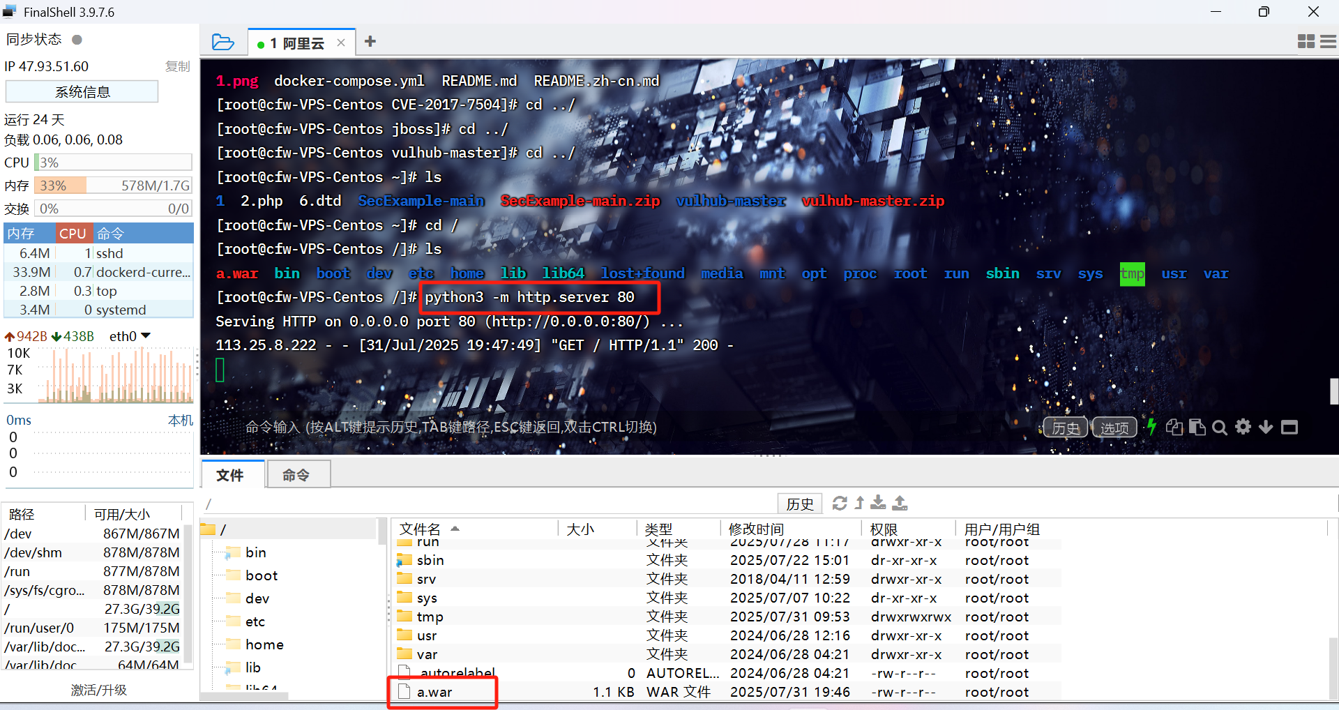Click the 系统信息 button
1339x710 pixels.
pyautogui.click(x=82, y=91)
